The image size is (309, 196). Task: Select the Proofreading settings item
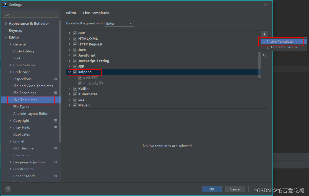tap(24, 169)
